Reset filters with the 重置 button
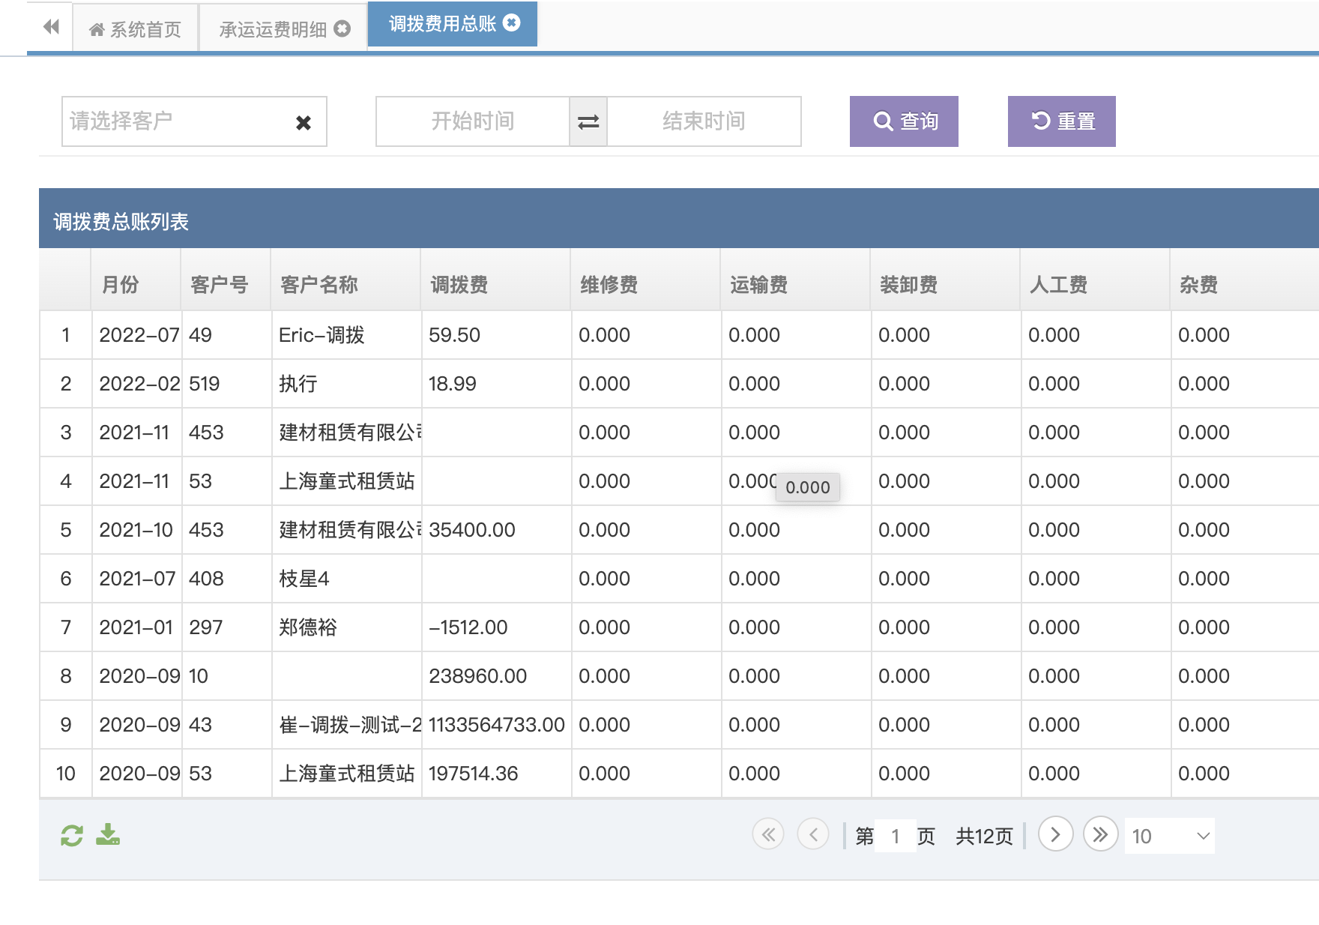The width and height of the screenshot is (1319, 925). [x=1062, y=121]
